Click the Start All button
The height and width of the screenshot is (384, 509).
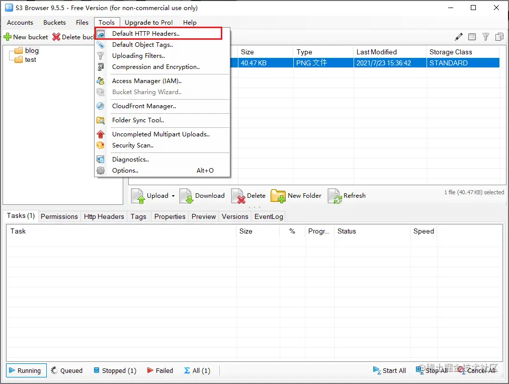coord(389,371)
